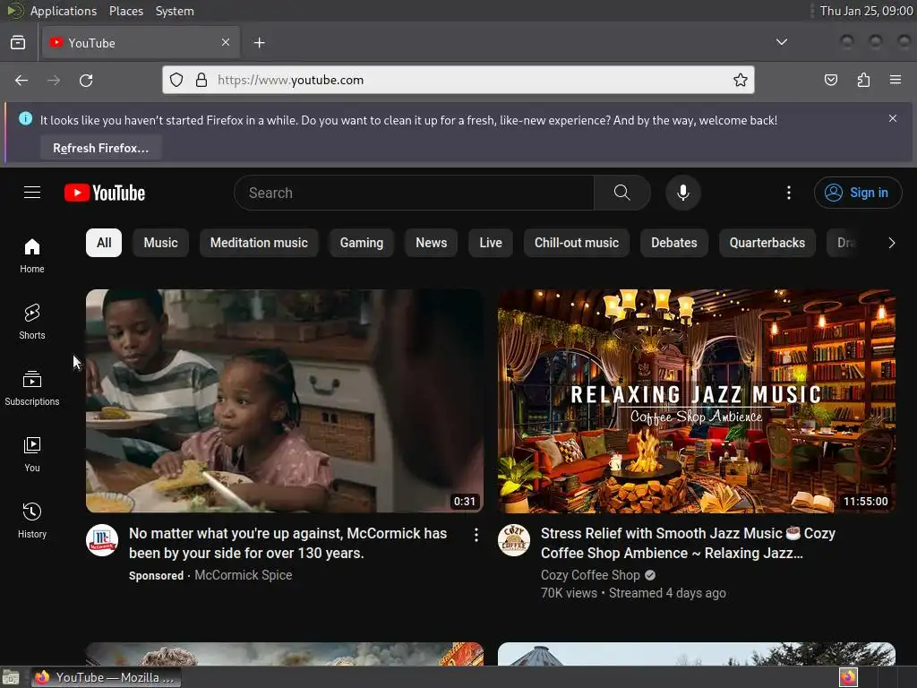Click the search magnifier button
Image resolution: width=917 pixels, height=688 pixels.
click(x=621, y=193)
